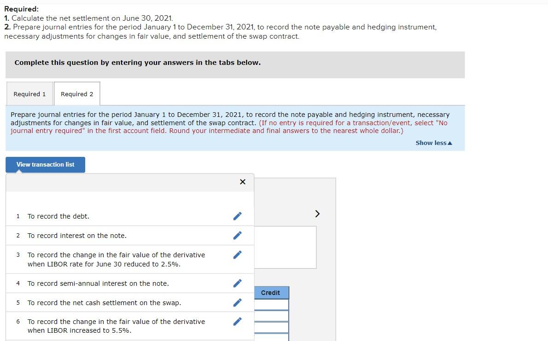Click pencil icon for 'record interest on the note'

click(237, 236)
